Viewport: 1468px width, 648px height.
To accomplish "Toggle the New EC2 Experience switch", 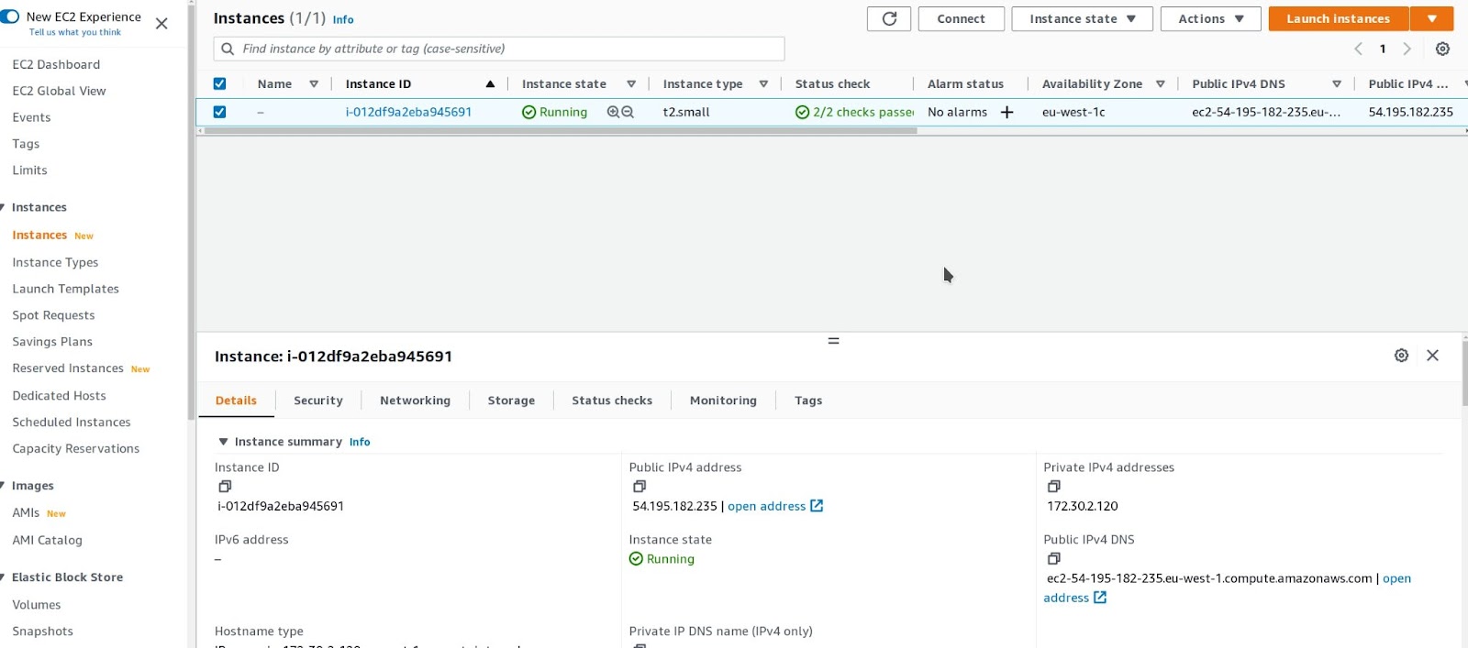I will point(10,16).
